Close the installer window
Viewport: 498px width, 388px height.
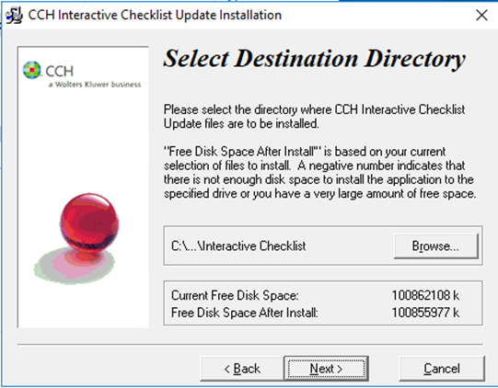tap(481, 15)
